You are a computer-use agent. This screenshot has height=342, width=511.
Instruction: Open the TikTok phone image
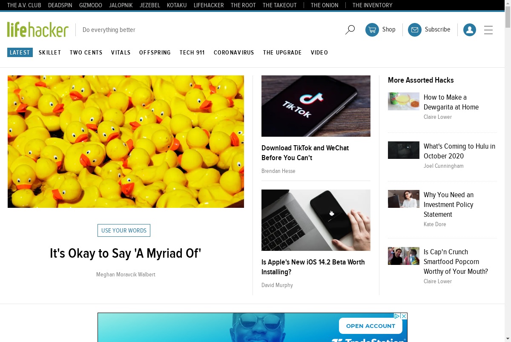[316, 106]
